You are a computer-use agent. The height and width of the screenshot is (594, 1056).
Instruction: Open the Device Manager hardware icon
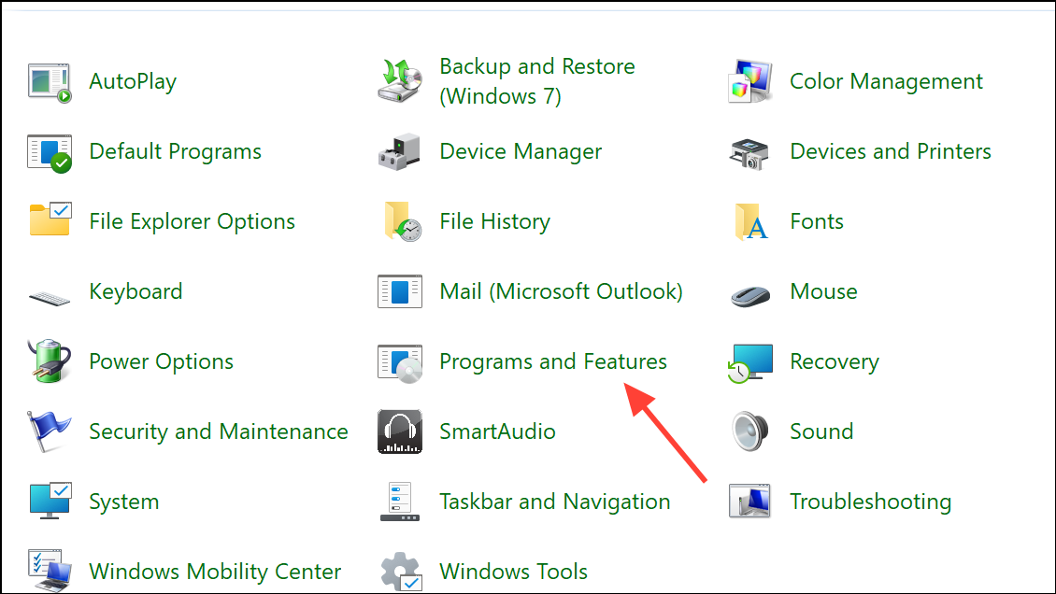(399, 151)
